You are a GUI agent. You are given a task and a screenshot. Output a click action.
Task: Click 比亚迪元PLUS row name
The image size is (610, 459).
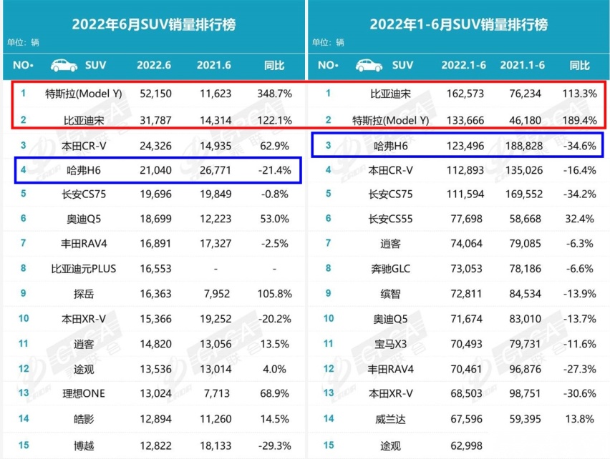(84, 269)
